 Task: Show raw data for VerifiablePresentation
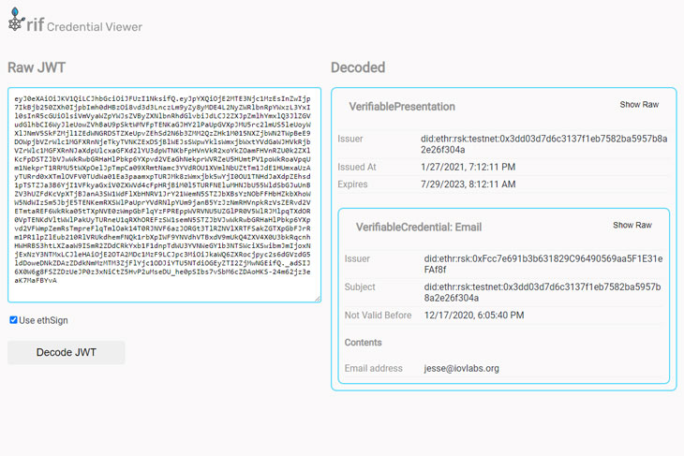(x=639, y=105)
